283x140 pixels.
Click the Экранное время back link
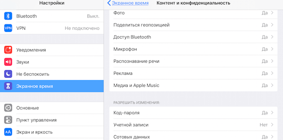point(130,3)
